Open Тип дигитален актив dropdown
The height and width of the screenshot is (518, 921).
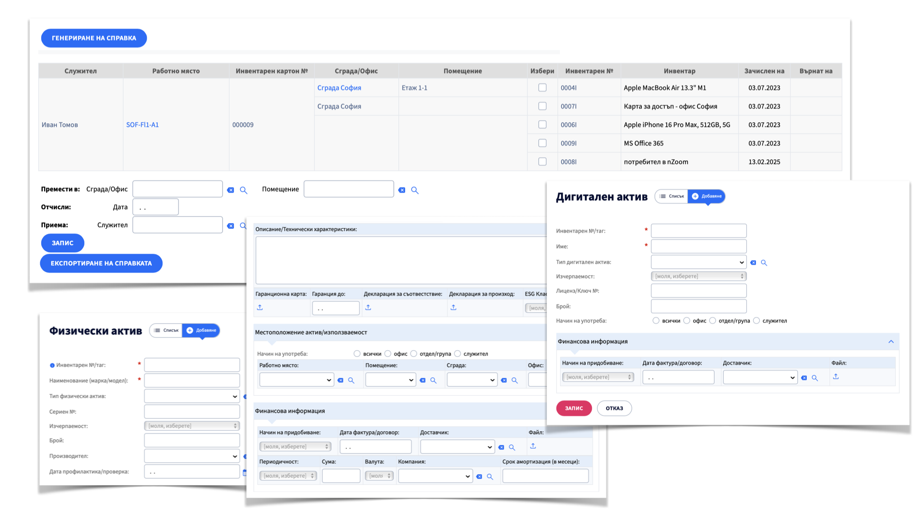698,262
